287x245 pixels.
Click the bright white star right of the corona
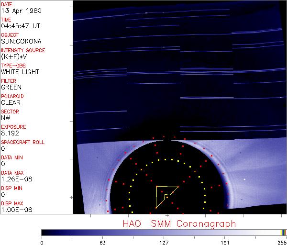pos(245,179)
